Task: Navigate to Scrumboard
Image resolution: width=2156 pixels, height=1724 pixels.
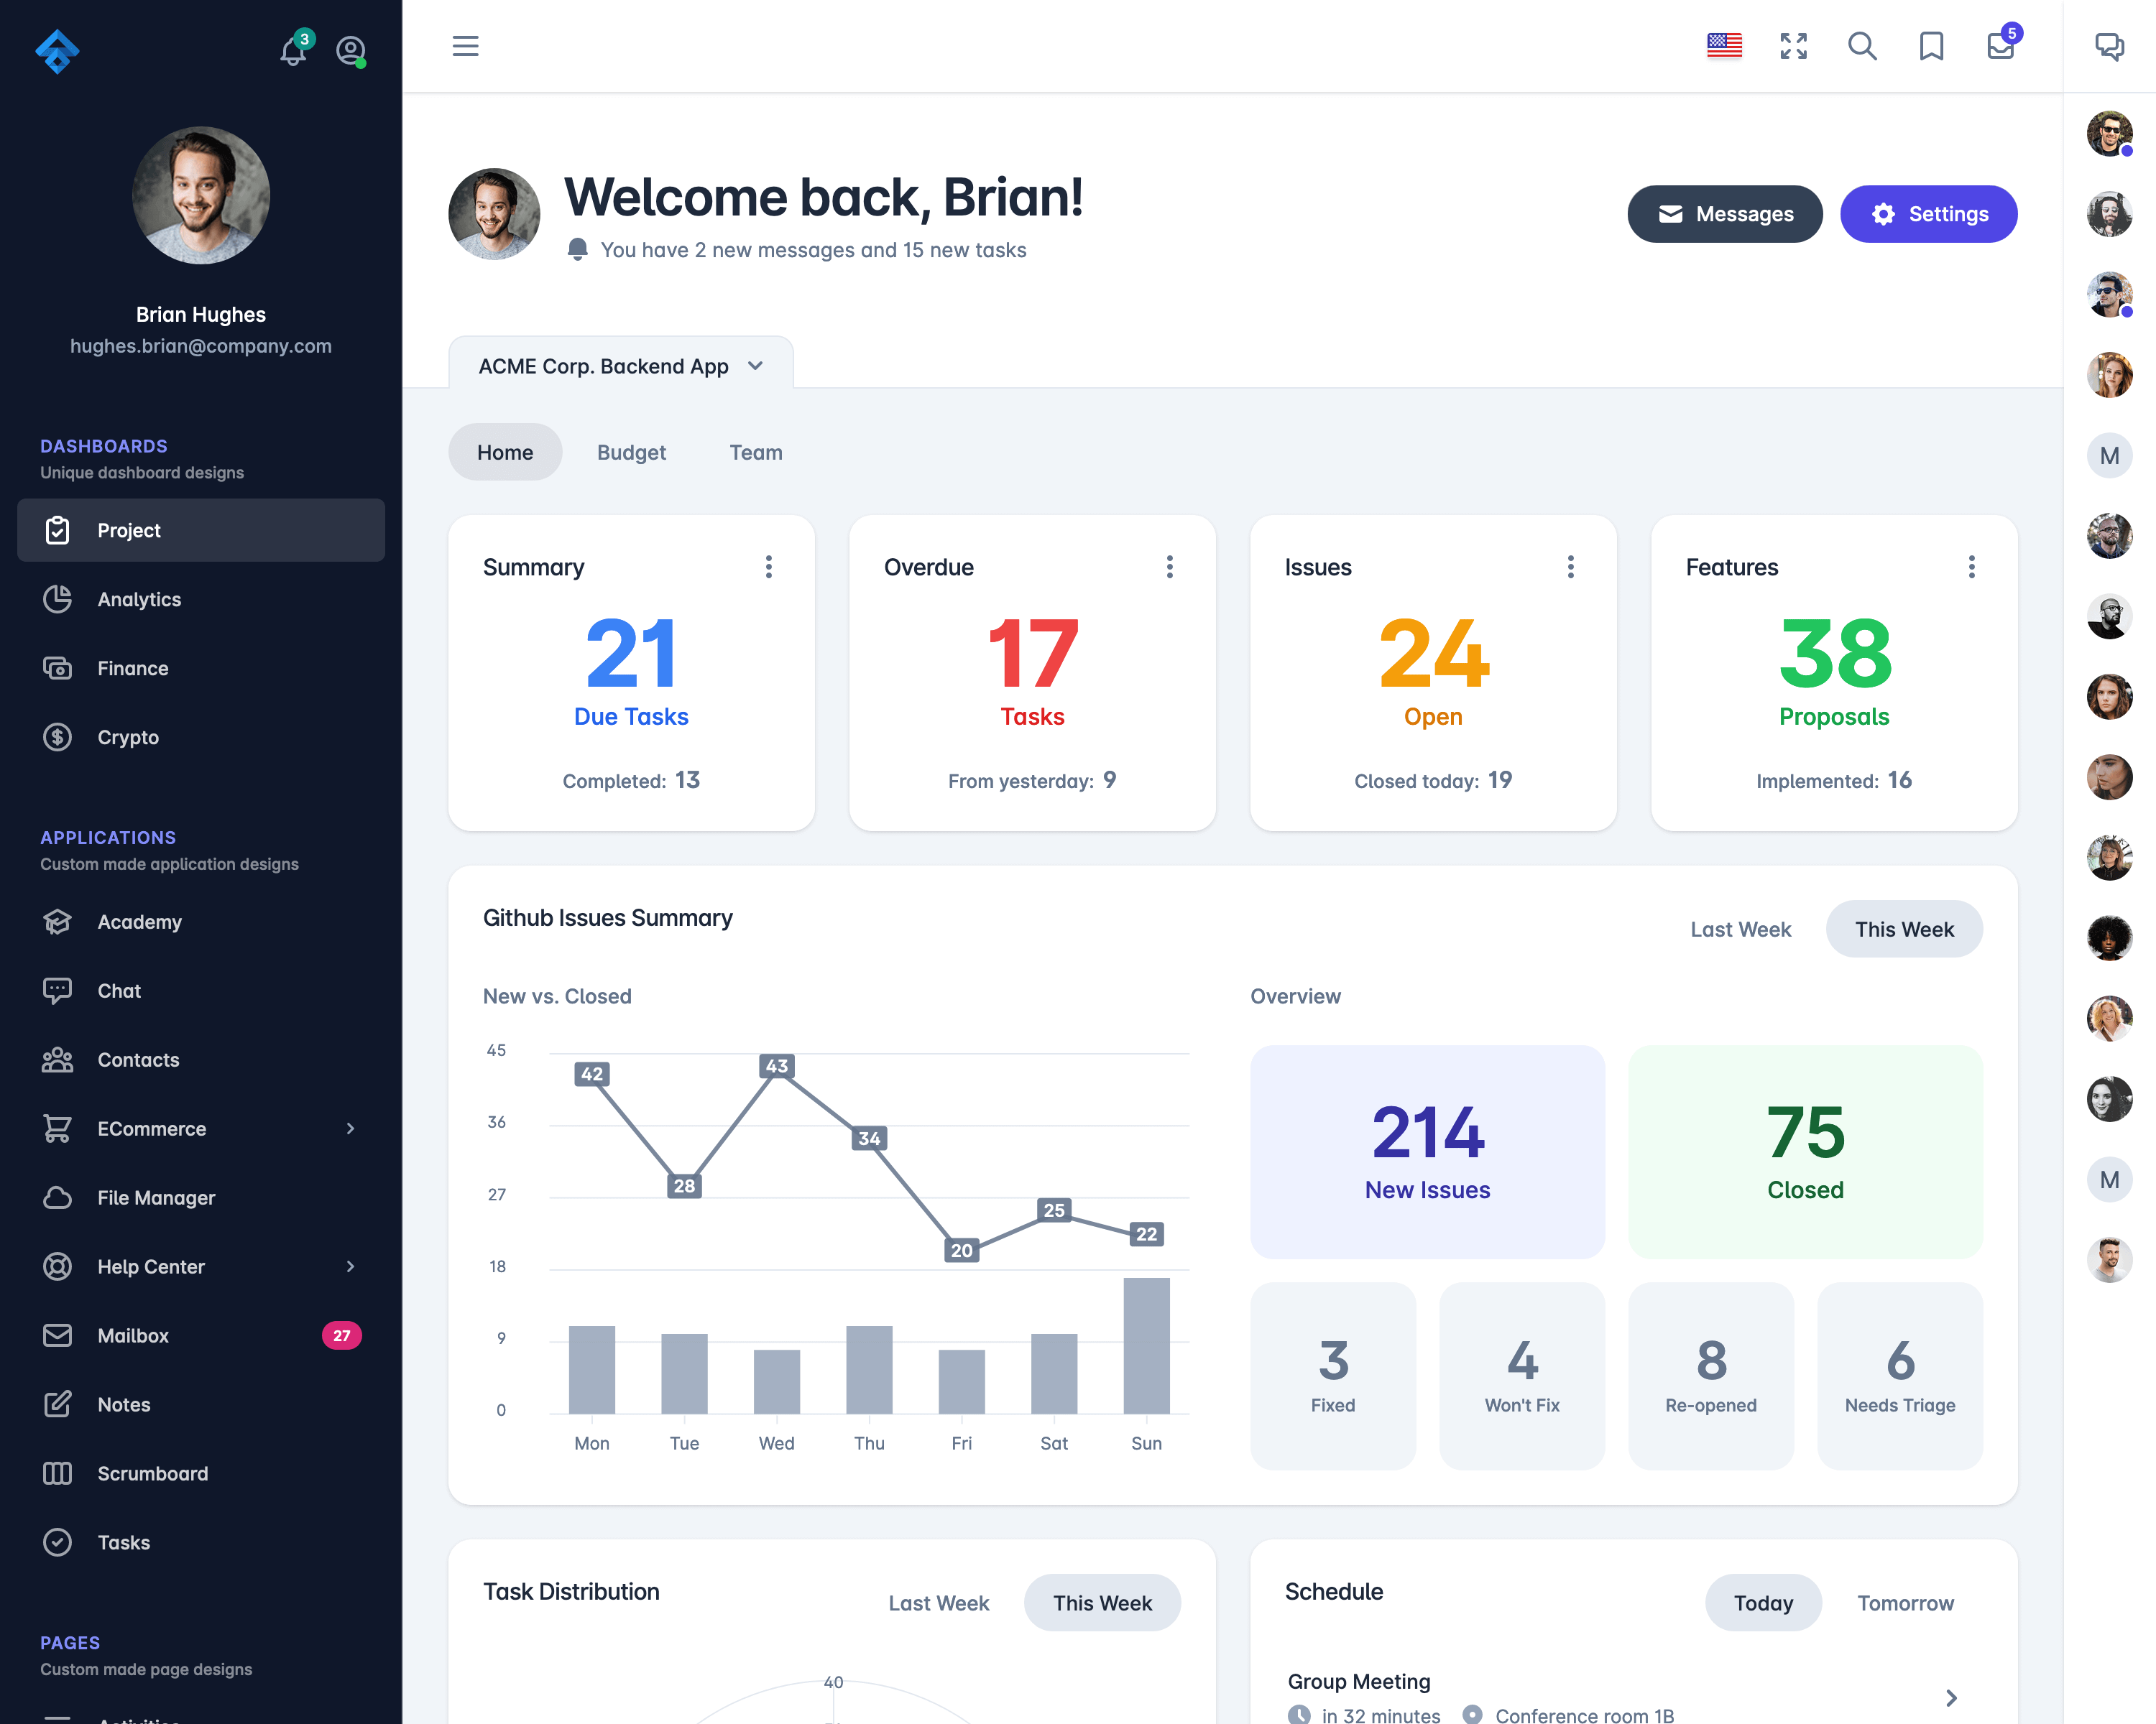Action: (x=152, y=1473)
